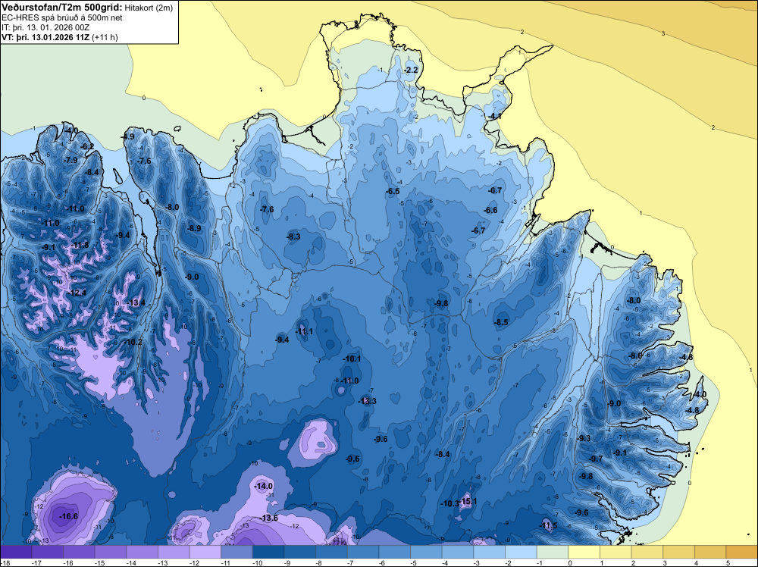758x567 pixels.
Task: Pick legend swatch between -6 and -5
Action: pos(394,552)
